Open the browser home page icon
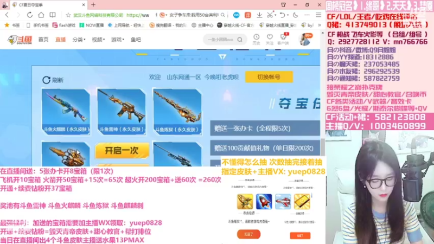 tap(41, 15)
